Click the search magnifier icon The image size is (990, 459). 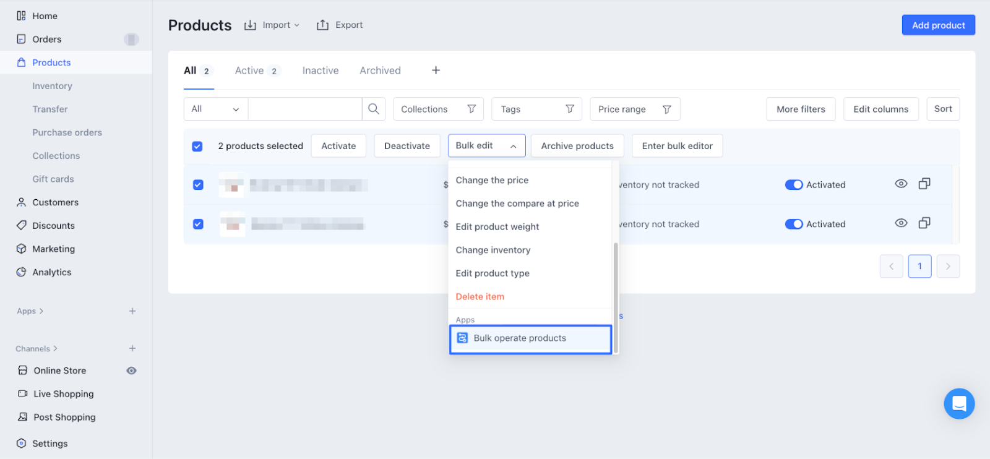point(373,109)
